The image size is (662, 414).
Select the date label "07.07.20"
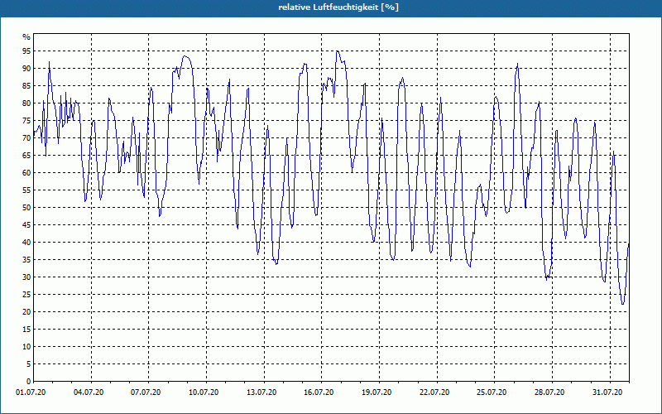pos(146,392)
